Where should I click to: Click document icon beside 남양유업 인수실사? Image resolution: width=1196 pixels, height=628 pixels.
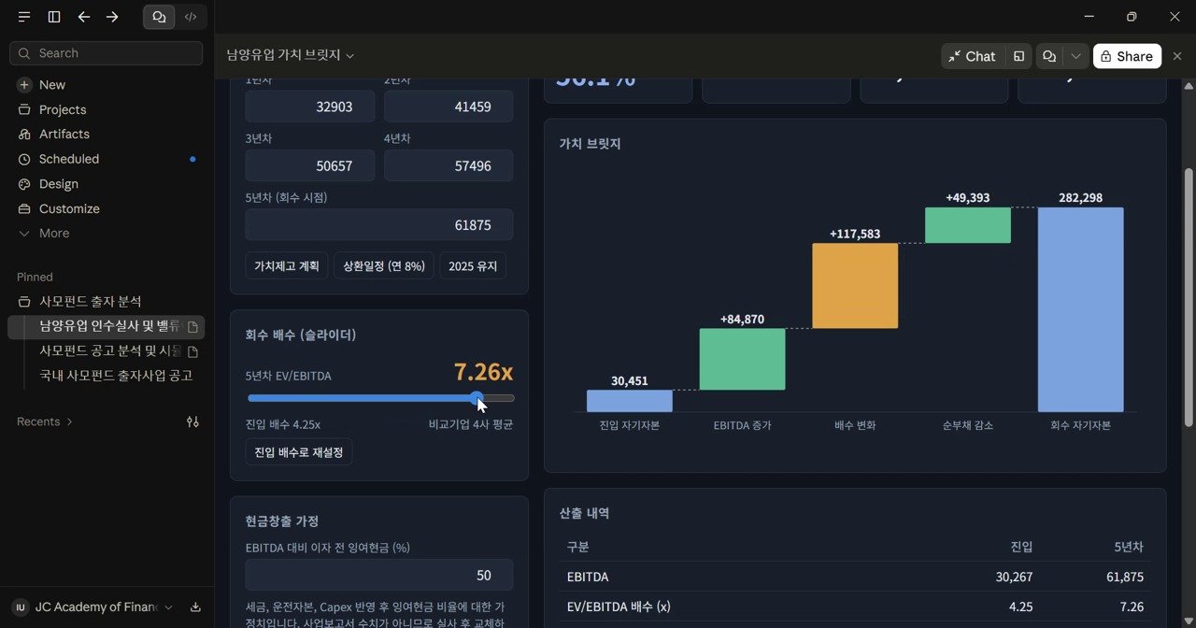[192, 327]
